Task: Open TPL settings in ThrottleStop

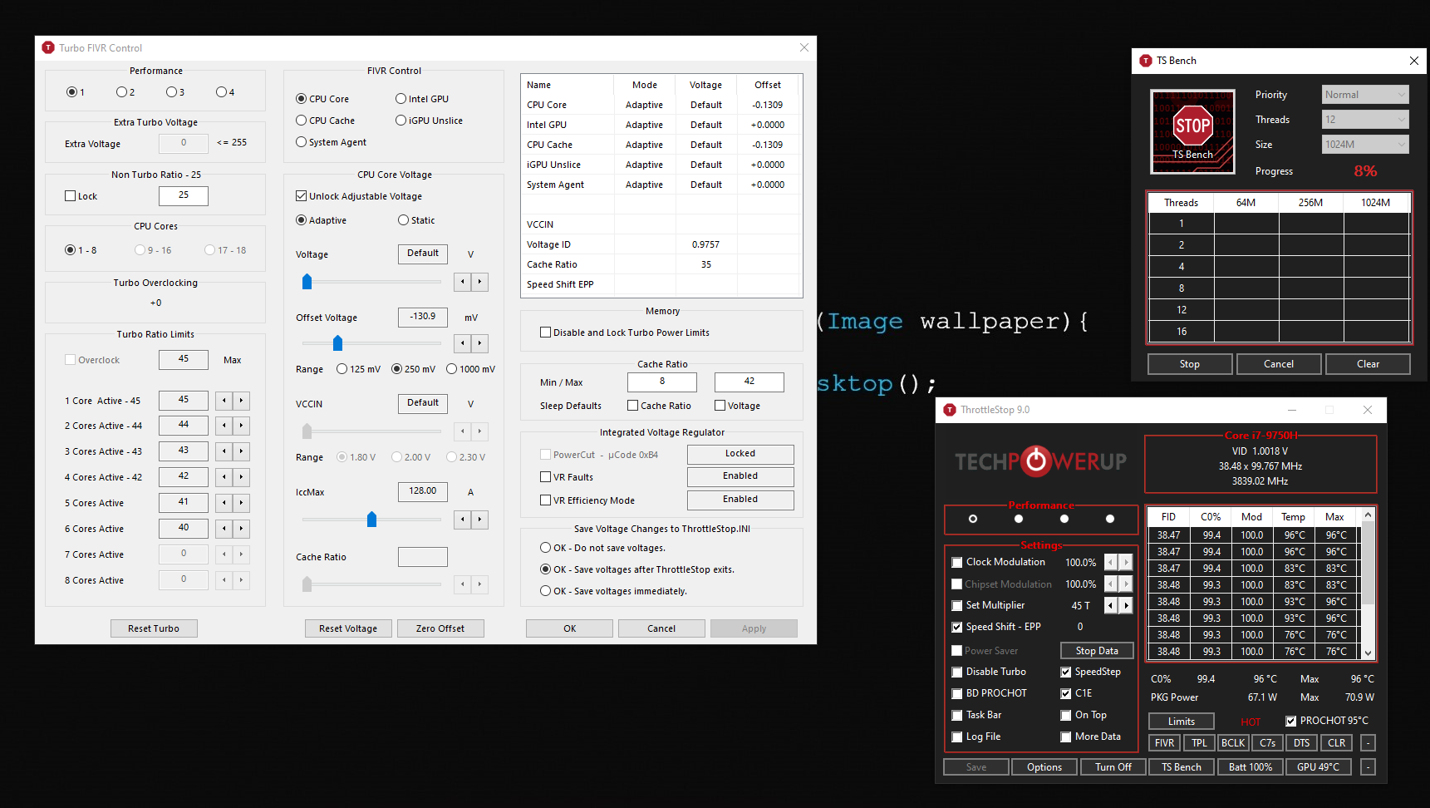Action: (x=1199, y=743)
